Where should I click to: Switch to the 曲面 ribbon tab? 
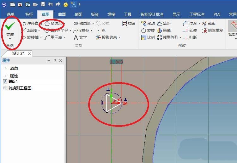coord(62,14)
